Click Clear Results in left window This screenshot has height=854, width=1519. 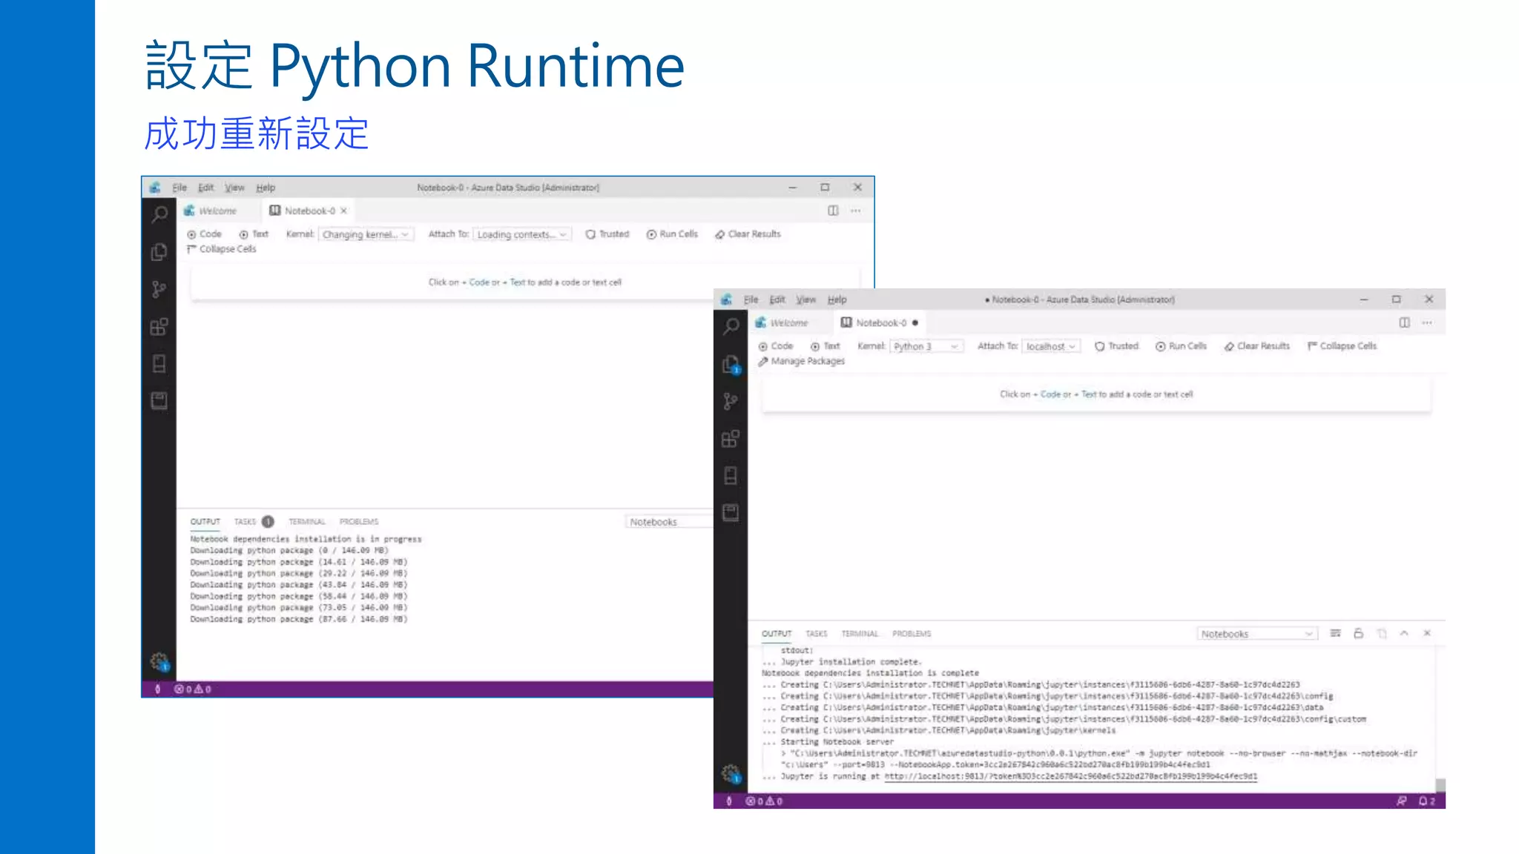[748, 234]
